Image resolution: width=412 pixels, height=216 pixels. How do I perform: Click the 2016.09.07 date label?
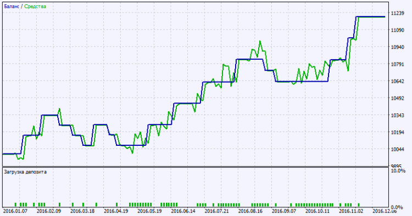click(x=285, y=211)
